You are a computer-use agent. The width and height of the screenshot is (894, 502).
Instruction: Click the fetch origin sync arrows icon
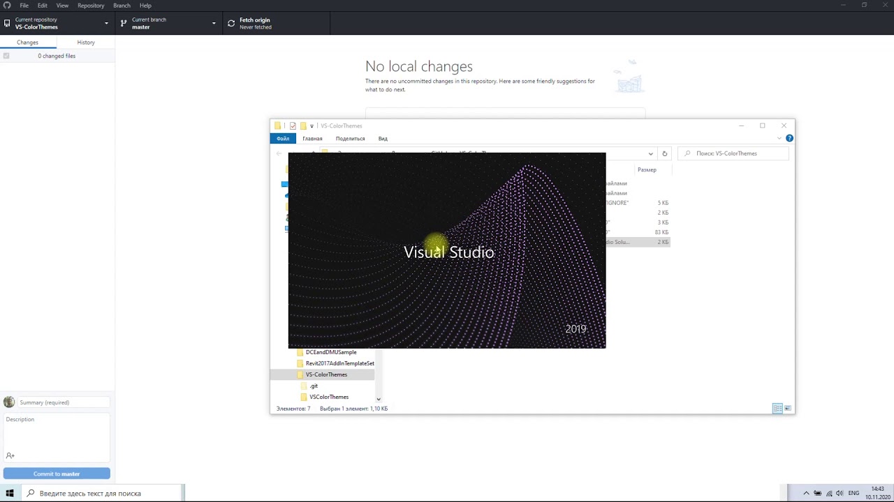[231, 24]
